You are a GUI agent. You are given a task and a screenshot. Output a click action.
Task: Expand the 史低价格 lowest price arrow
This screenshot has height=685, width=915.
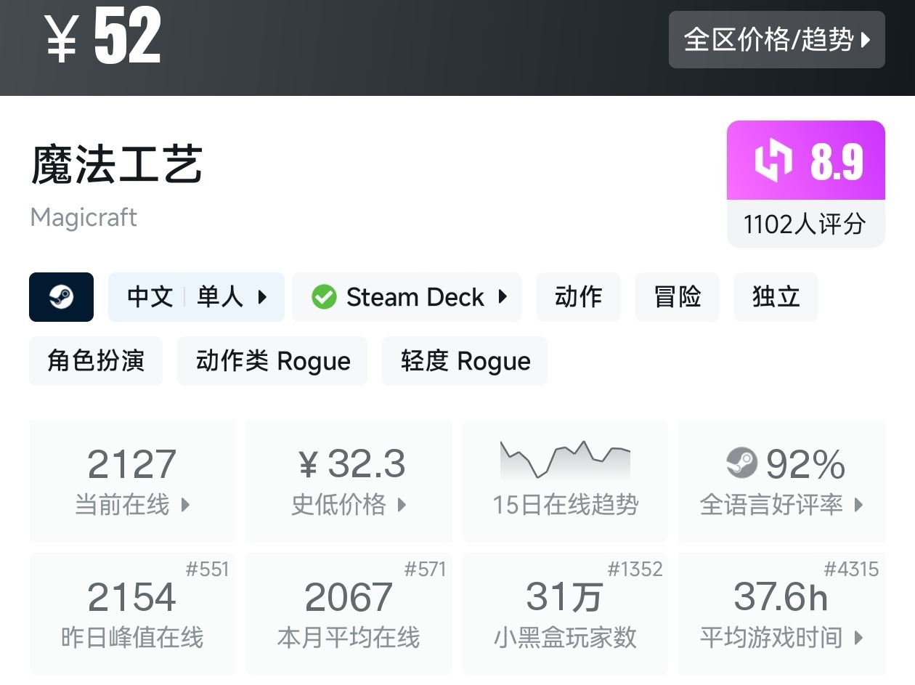(x=402, y=504)
